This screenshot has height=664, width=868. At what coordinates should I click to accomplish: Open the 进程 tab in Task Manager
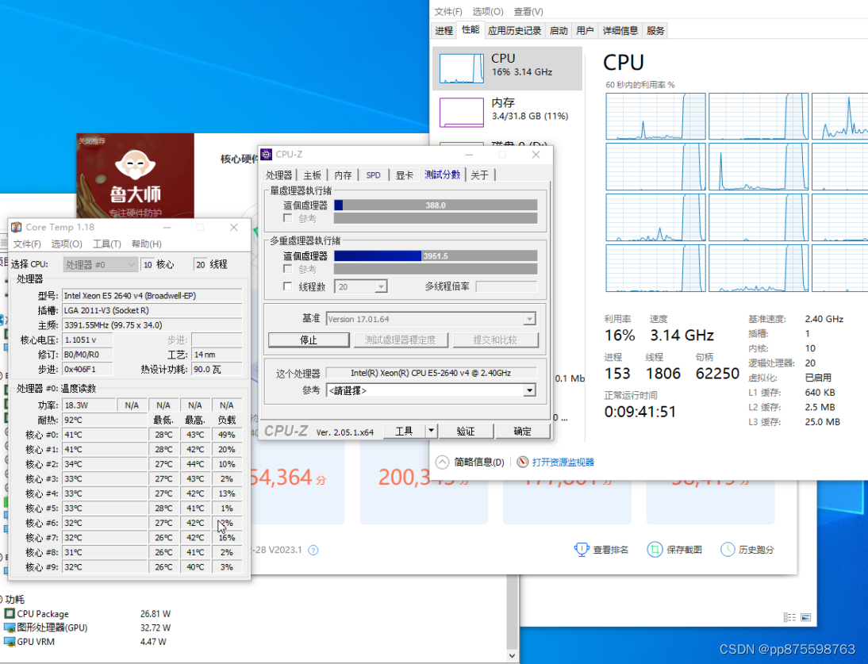coord(444,30)
